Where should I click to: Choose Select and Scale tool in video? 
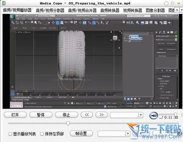tap(62, 23)
